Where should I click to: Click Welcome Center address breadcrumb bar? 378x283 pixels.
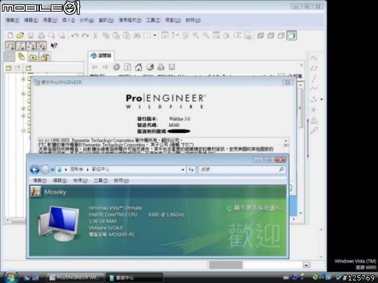pyautogui.click(x=122, y=170)
